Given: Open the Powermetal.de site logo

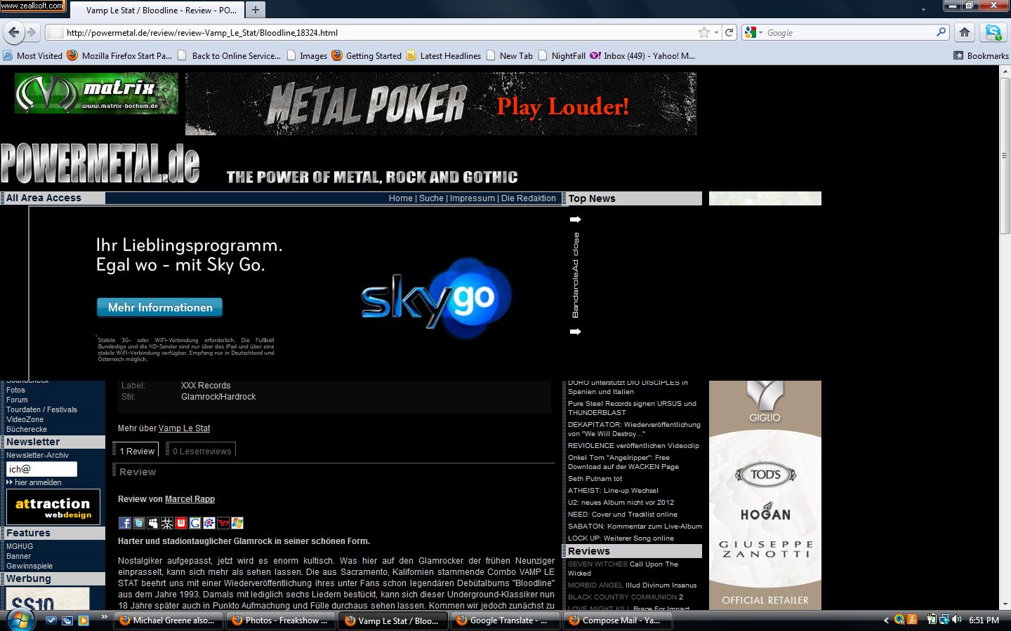Looking at the screenshot, I should tap(100, 163).
